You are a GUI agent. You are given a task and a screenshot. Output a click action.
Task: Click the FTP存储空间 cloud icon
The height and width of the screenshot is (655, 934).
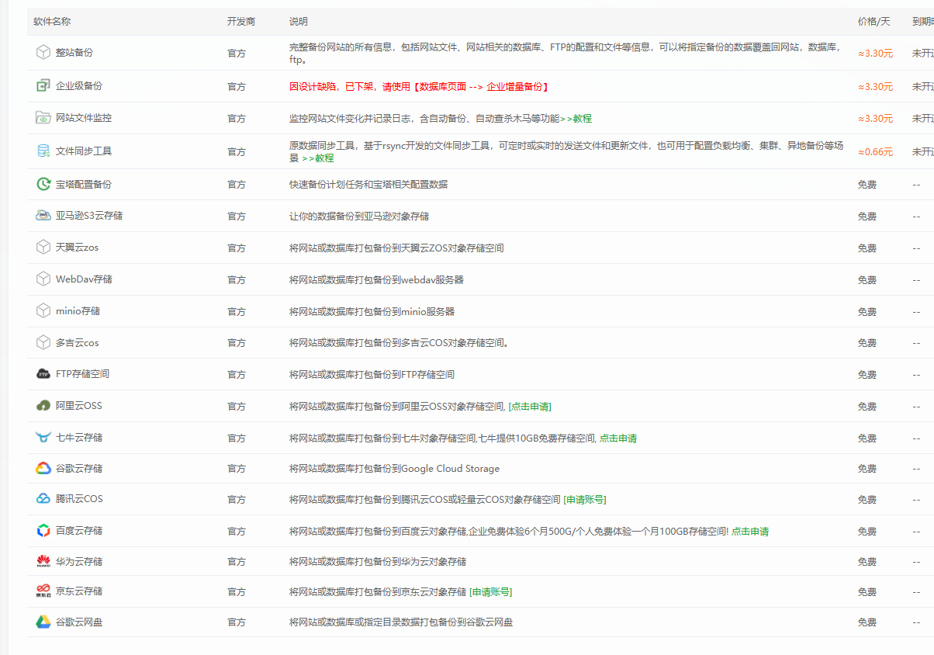[43, 373]
